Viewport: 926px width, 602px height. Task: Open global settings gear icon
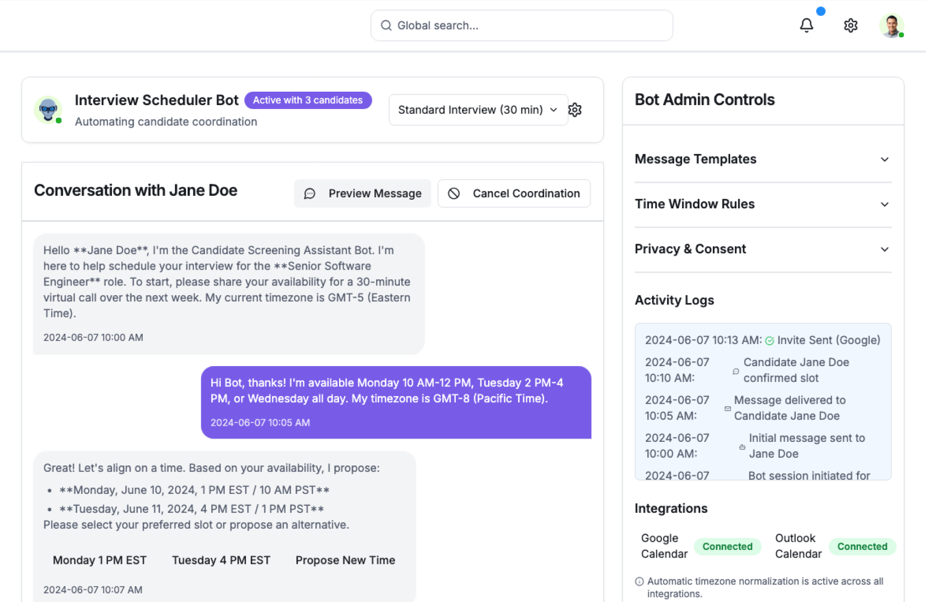pos(850,25)
